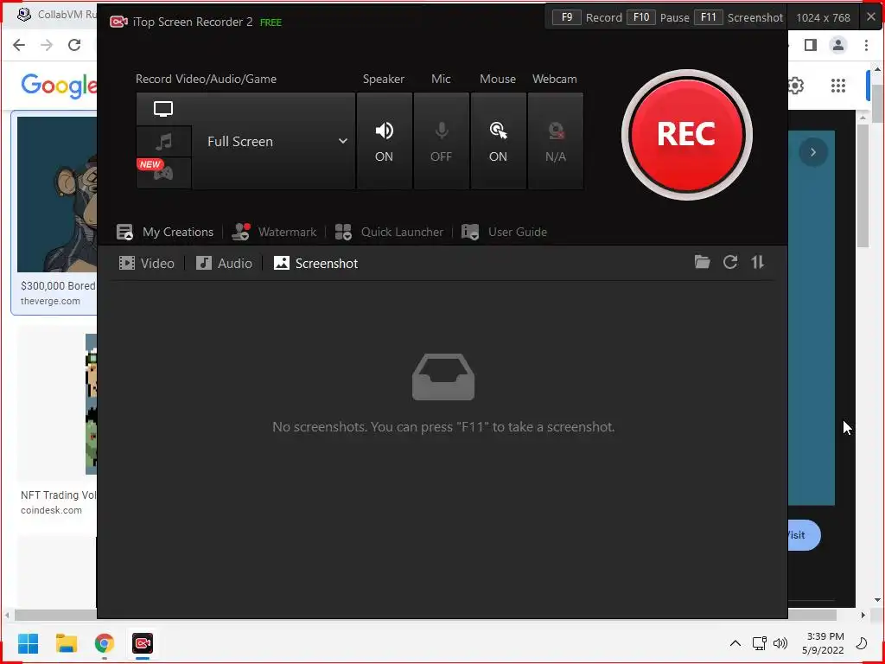The image size is (885, 664).
Task: Switch to the Video tab
Action: (146, 263)
